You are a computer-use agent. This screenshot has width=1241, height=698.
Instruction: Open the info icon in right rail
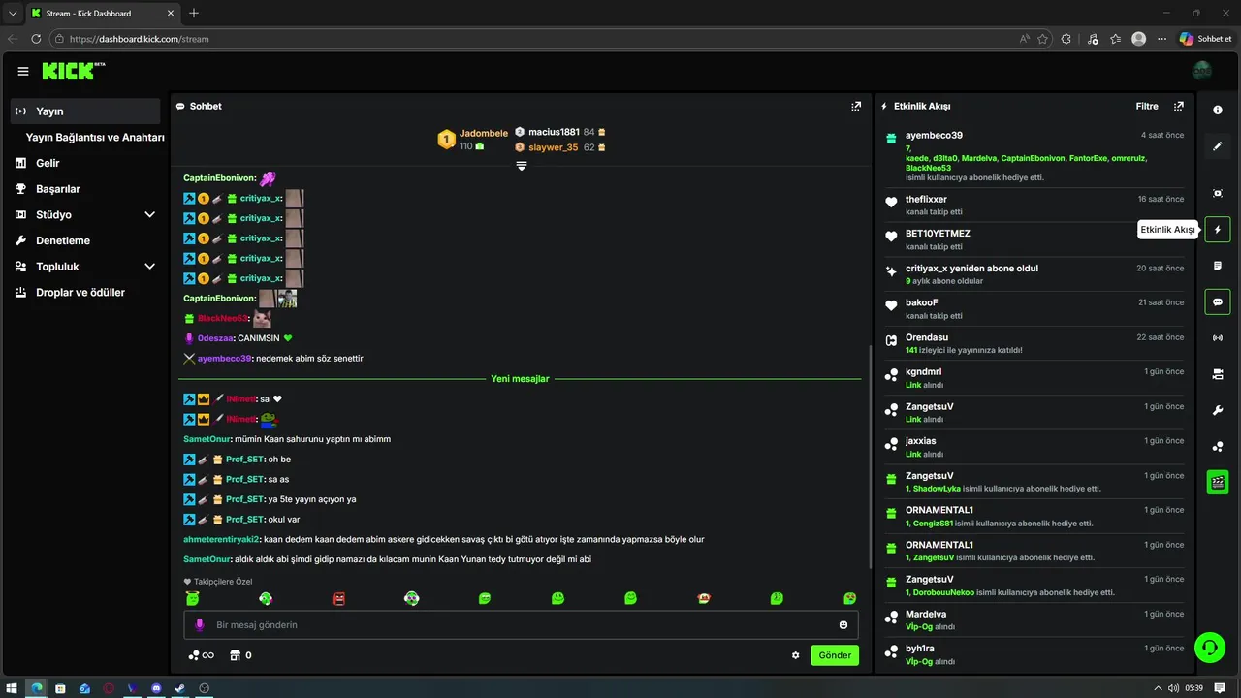(1218, 110)
